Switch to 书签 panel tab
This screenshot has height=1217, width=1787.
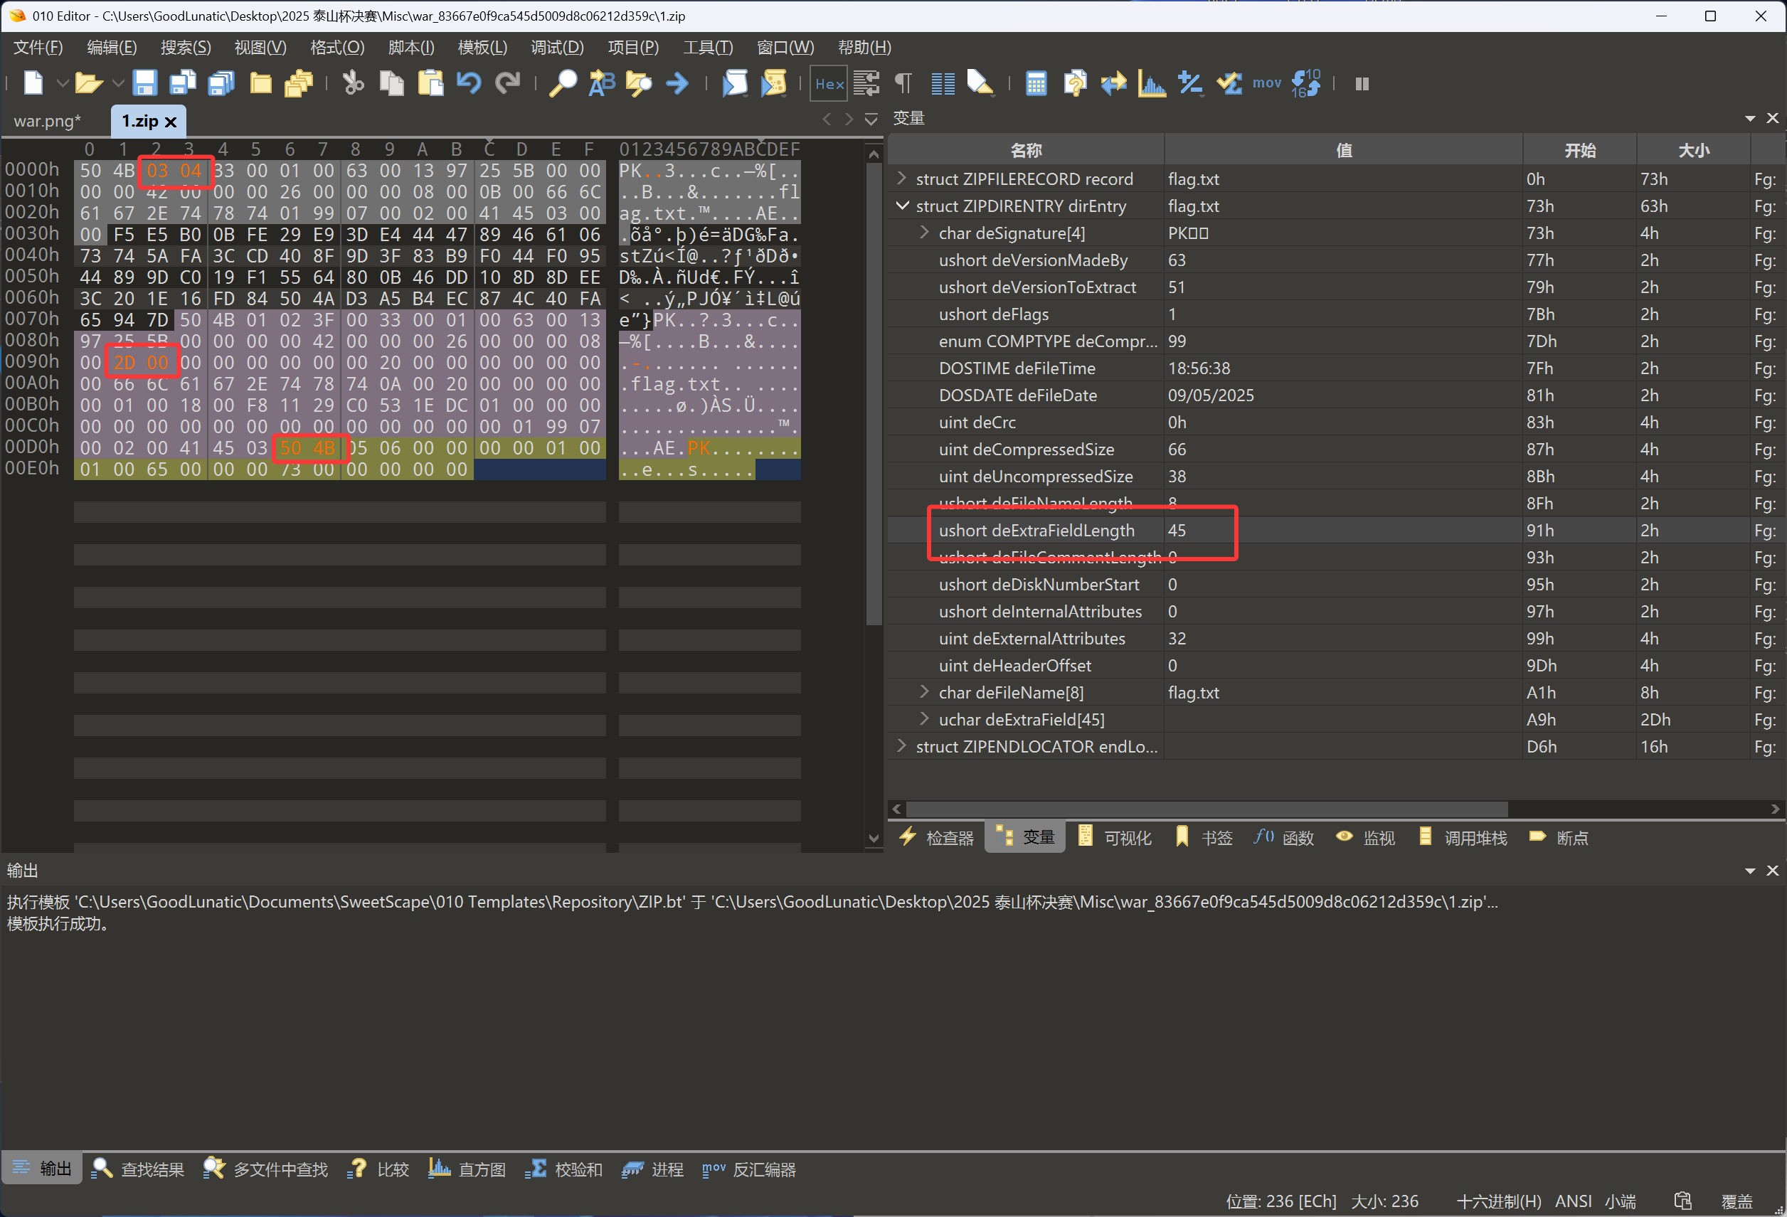(x=1204, y=837)
